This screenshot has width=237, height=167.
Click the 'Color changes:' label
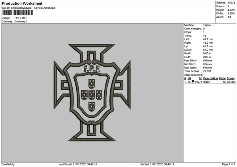[193, 29]
